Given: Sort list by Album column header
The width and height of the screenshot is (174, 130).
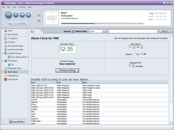Looking at the screenshot, I should click(94, 83).
